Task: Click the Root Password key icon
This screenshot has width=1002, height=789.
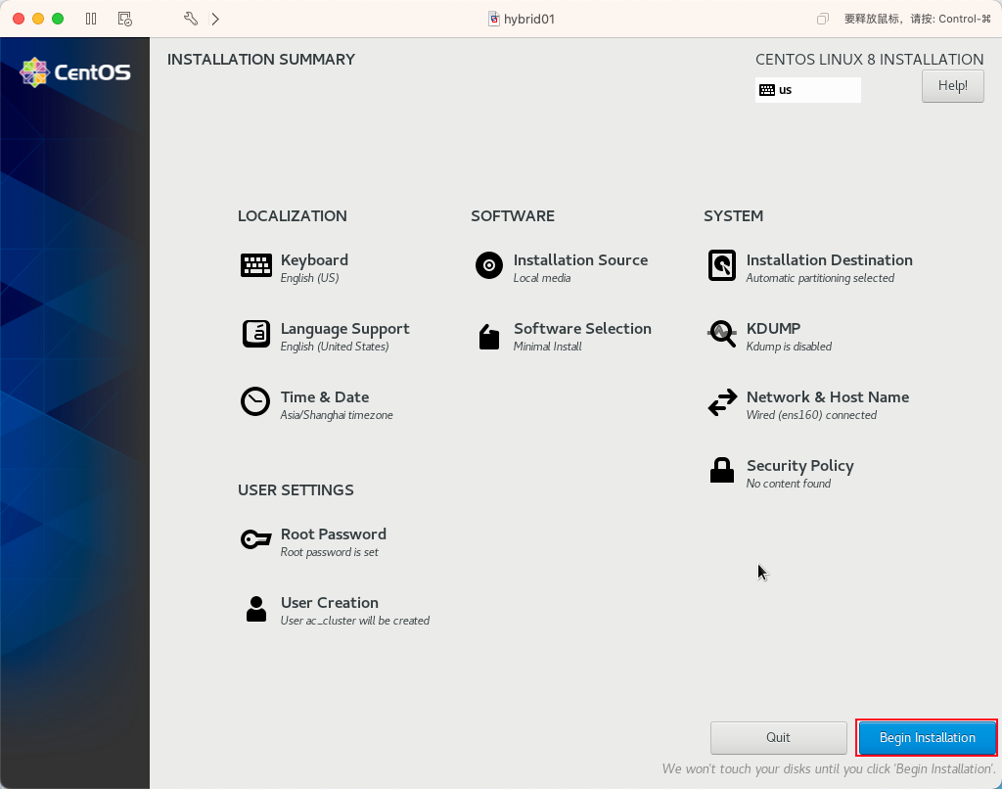Action: coord(255,539)
